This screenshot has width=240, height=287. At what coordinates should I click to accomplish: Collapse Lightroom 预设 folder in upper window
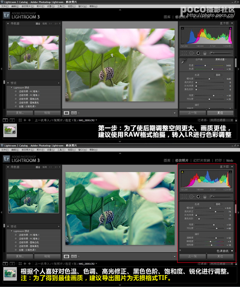pyautogui.click(x=11, y=88)
